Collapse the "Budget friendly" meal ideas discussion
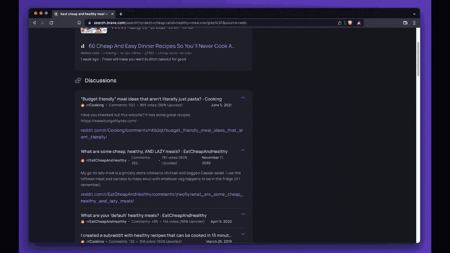The width and height of the screenshot is (450, 253). 243,98
